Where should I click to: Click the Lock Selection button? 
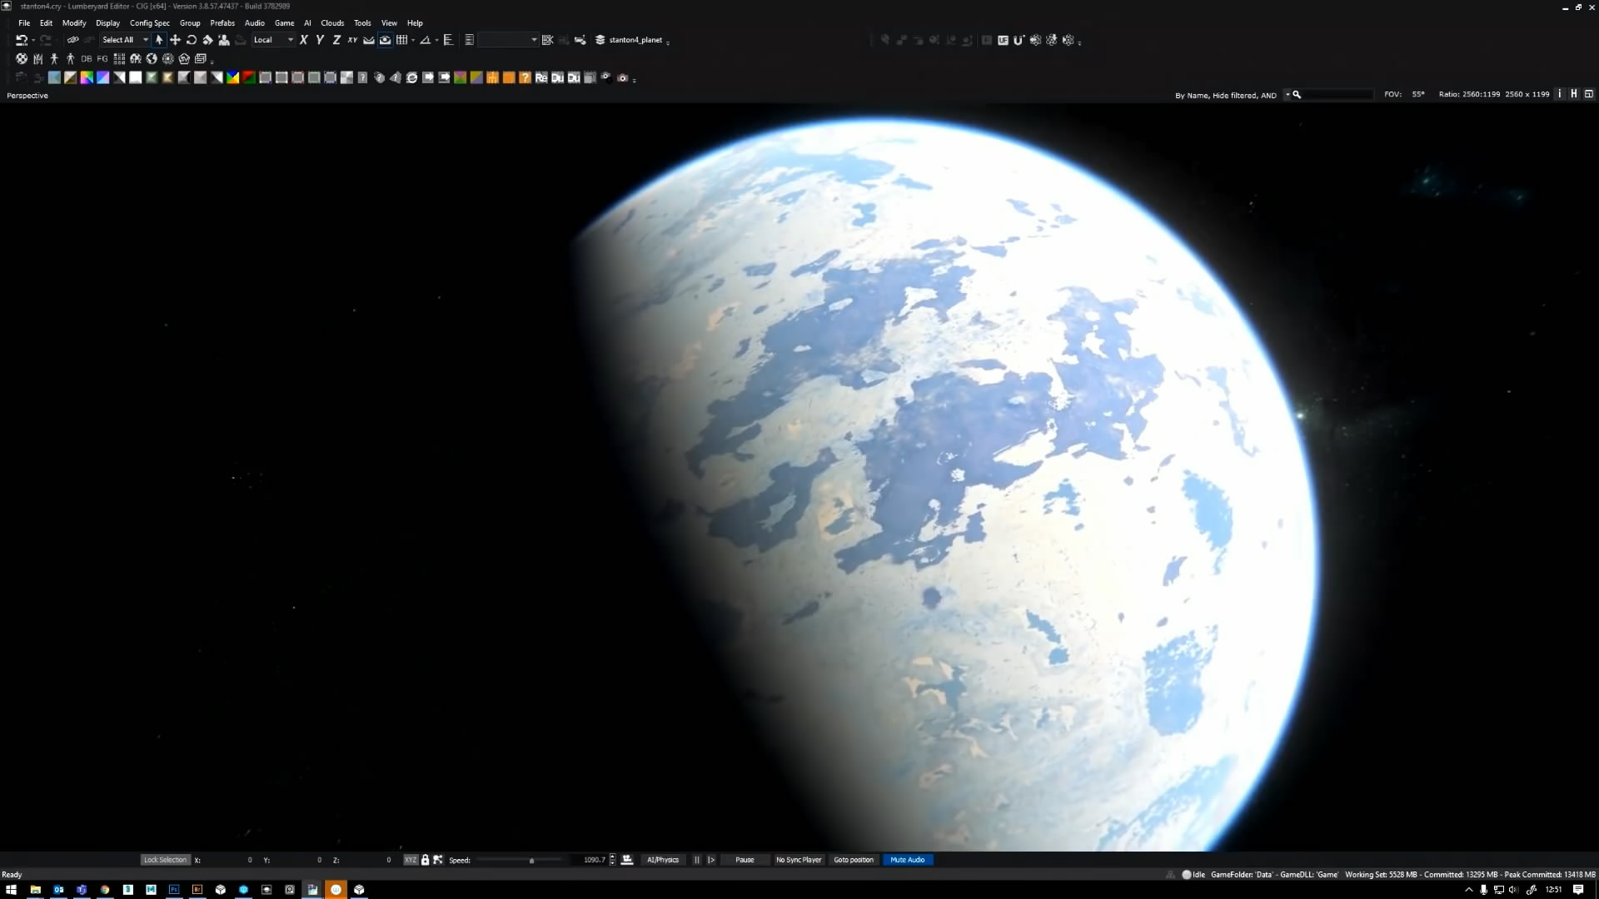(165, 860)
